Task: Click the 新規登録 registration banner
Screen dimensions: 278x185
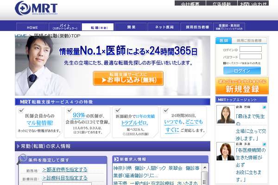Action: tap(241, 86)
